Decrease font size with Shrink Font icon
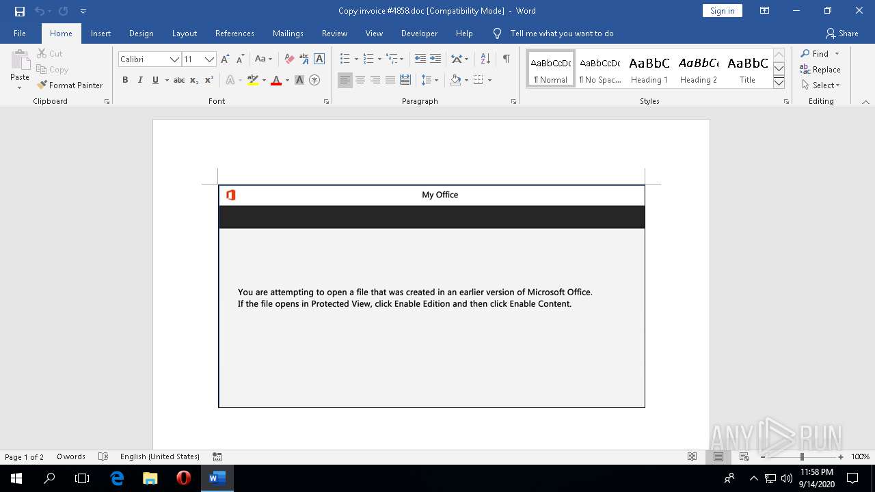 click(x=240, y=59)
